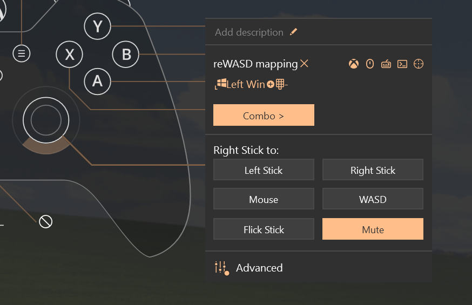Open the command terminal mapping icon

pyautogui.click(x=402, y=64)
